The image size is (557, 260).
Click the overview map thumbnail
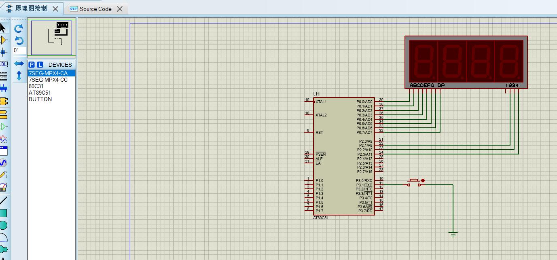(51, 37)
